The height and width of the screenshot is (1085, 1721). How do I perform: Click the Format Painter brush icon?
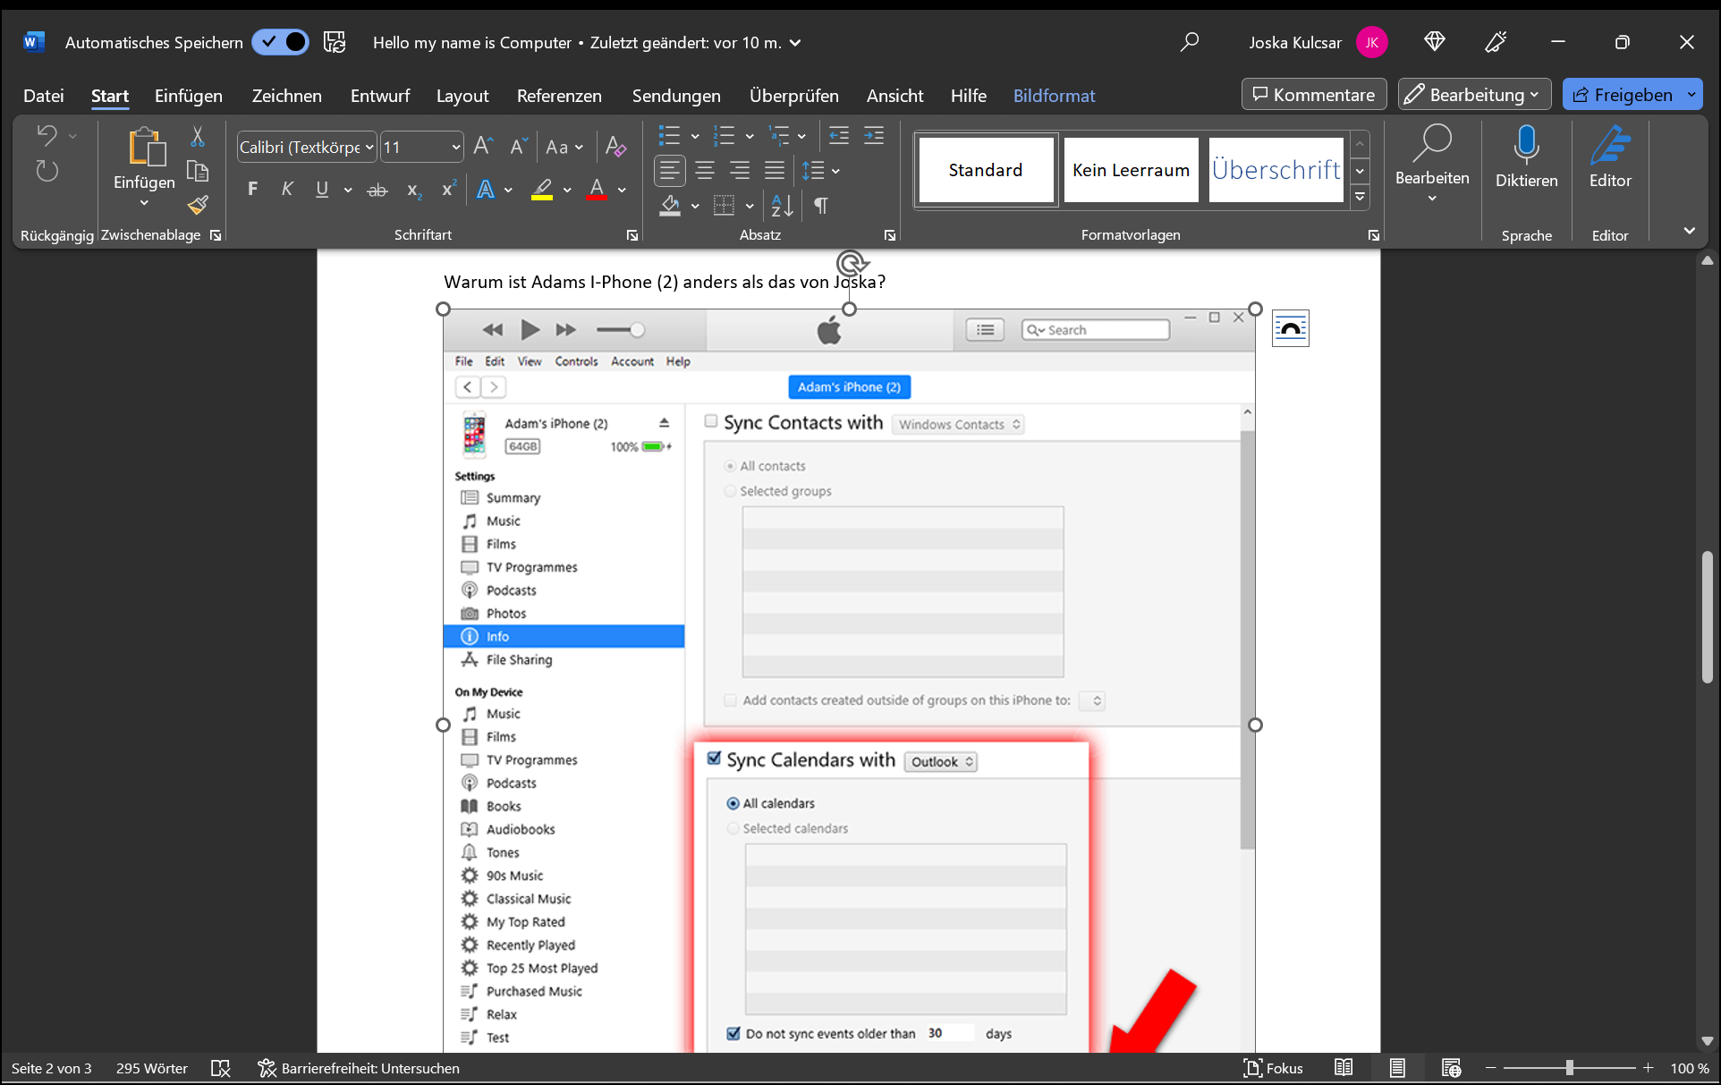click(x=198, y=207)
